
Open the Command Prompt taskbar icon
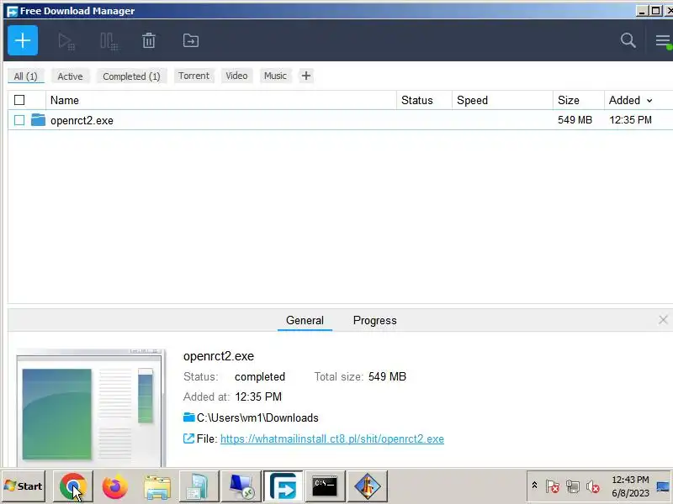click(325, 486)
